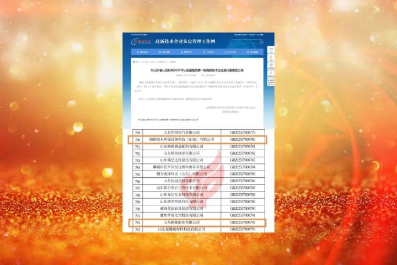Screen dimensions: 397x265
Task: Select certificate cell GR202537000786
Action: [243, 181]
